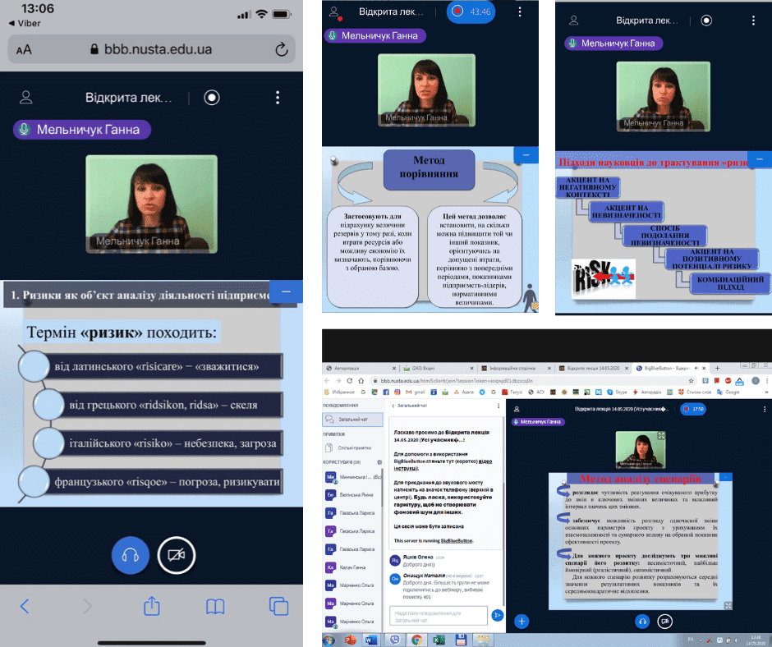Expand hidden bookmarks overflow chevron
Screen dimensions: 772x647
click(x=766, y=392)
